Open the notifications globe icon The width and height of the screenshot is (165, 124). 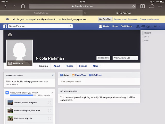(x=148, y=26)
